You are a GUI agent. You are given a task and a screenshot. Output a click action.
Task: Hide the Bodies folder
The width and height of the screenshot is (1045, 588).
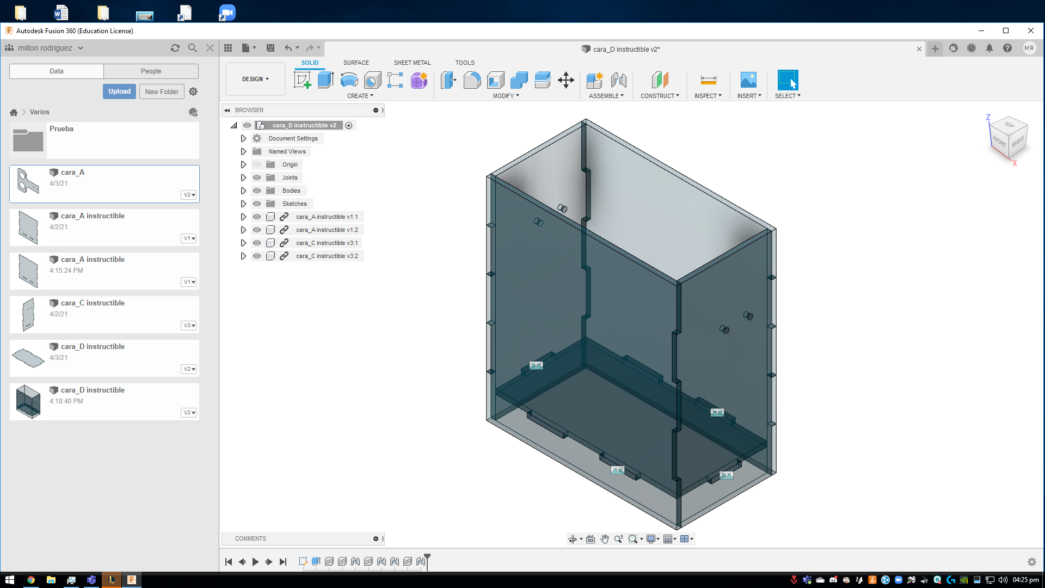tap(257, 191)
